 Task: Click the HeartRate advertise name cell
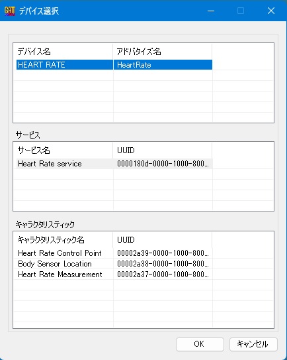tap(163, 65)
